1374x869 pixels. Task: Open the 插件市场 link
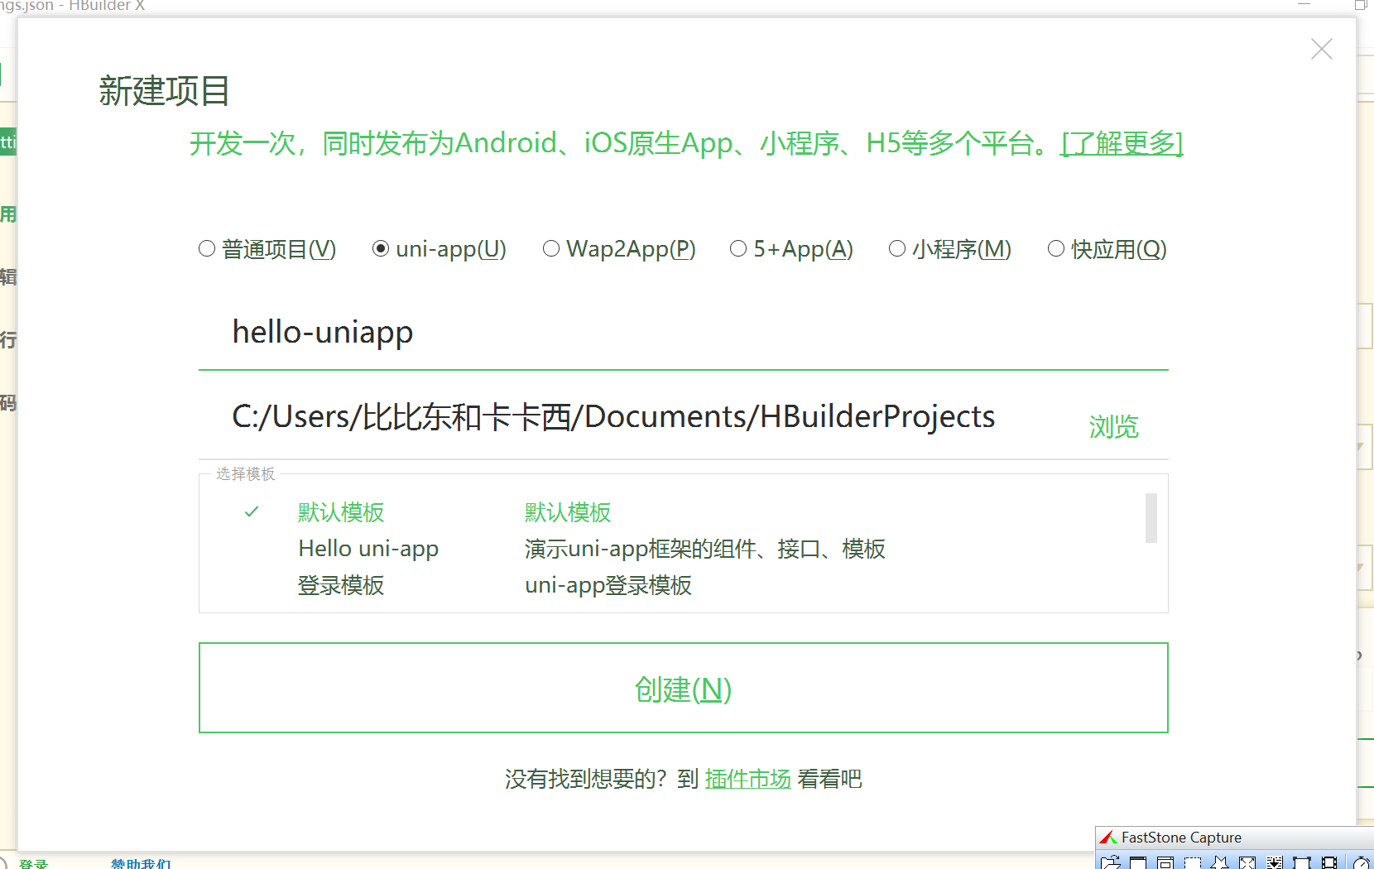(x=748, y=779)
